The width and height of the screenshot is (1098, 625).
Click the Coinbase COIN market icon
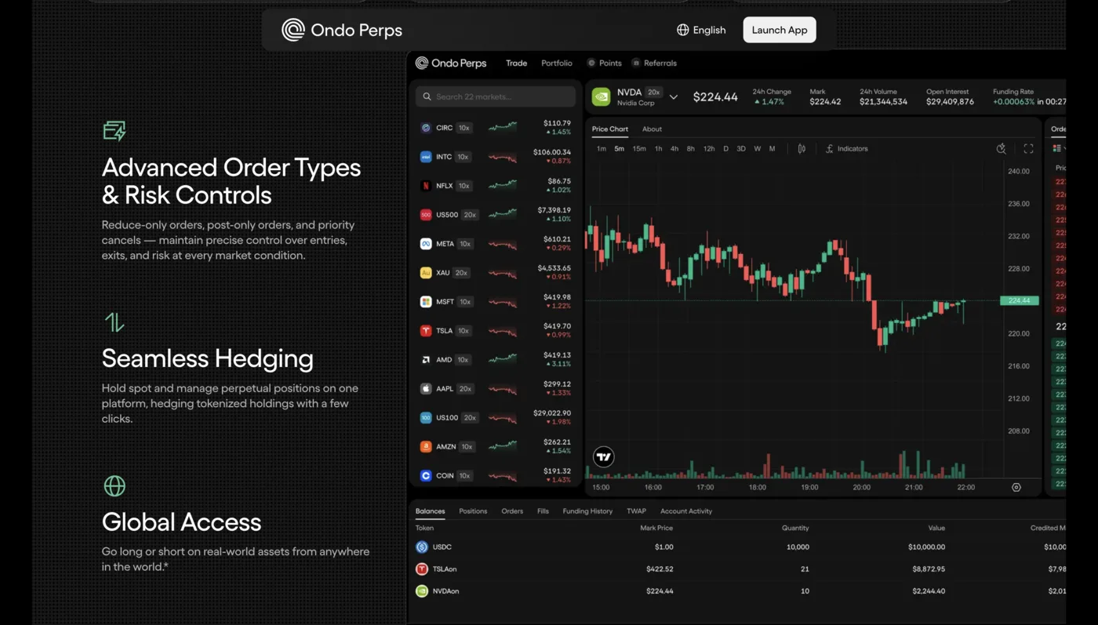coord(426,476)
